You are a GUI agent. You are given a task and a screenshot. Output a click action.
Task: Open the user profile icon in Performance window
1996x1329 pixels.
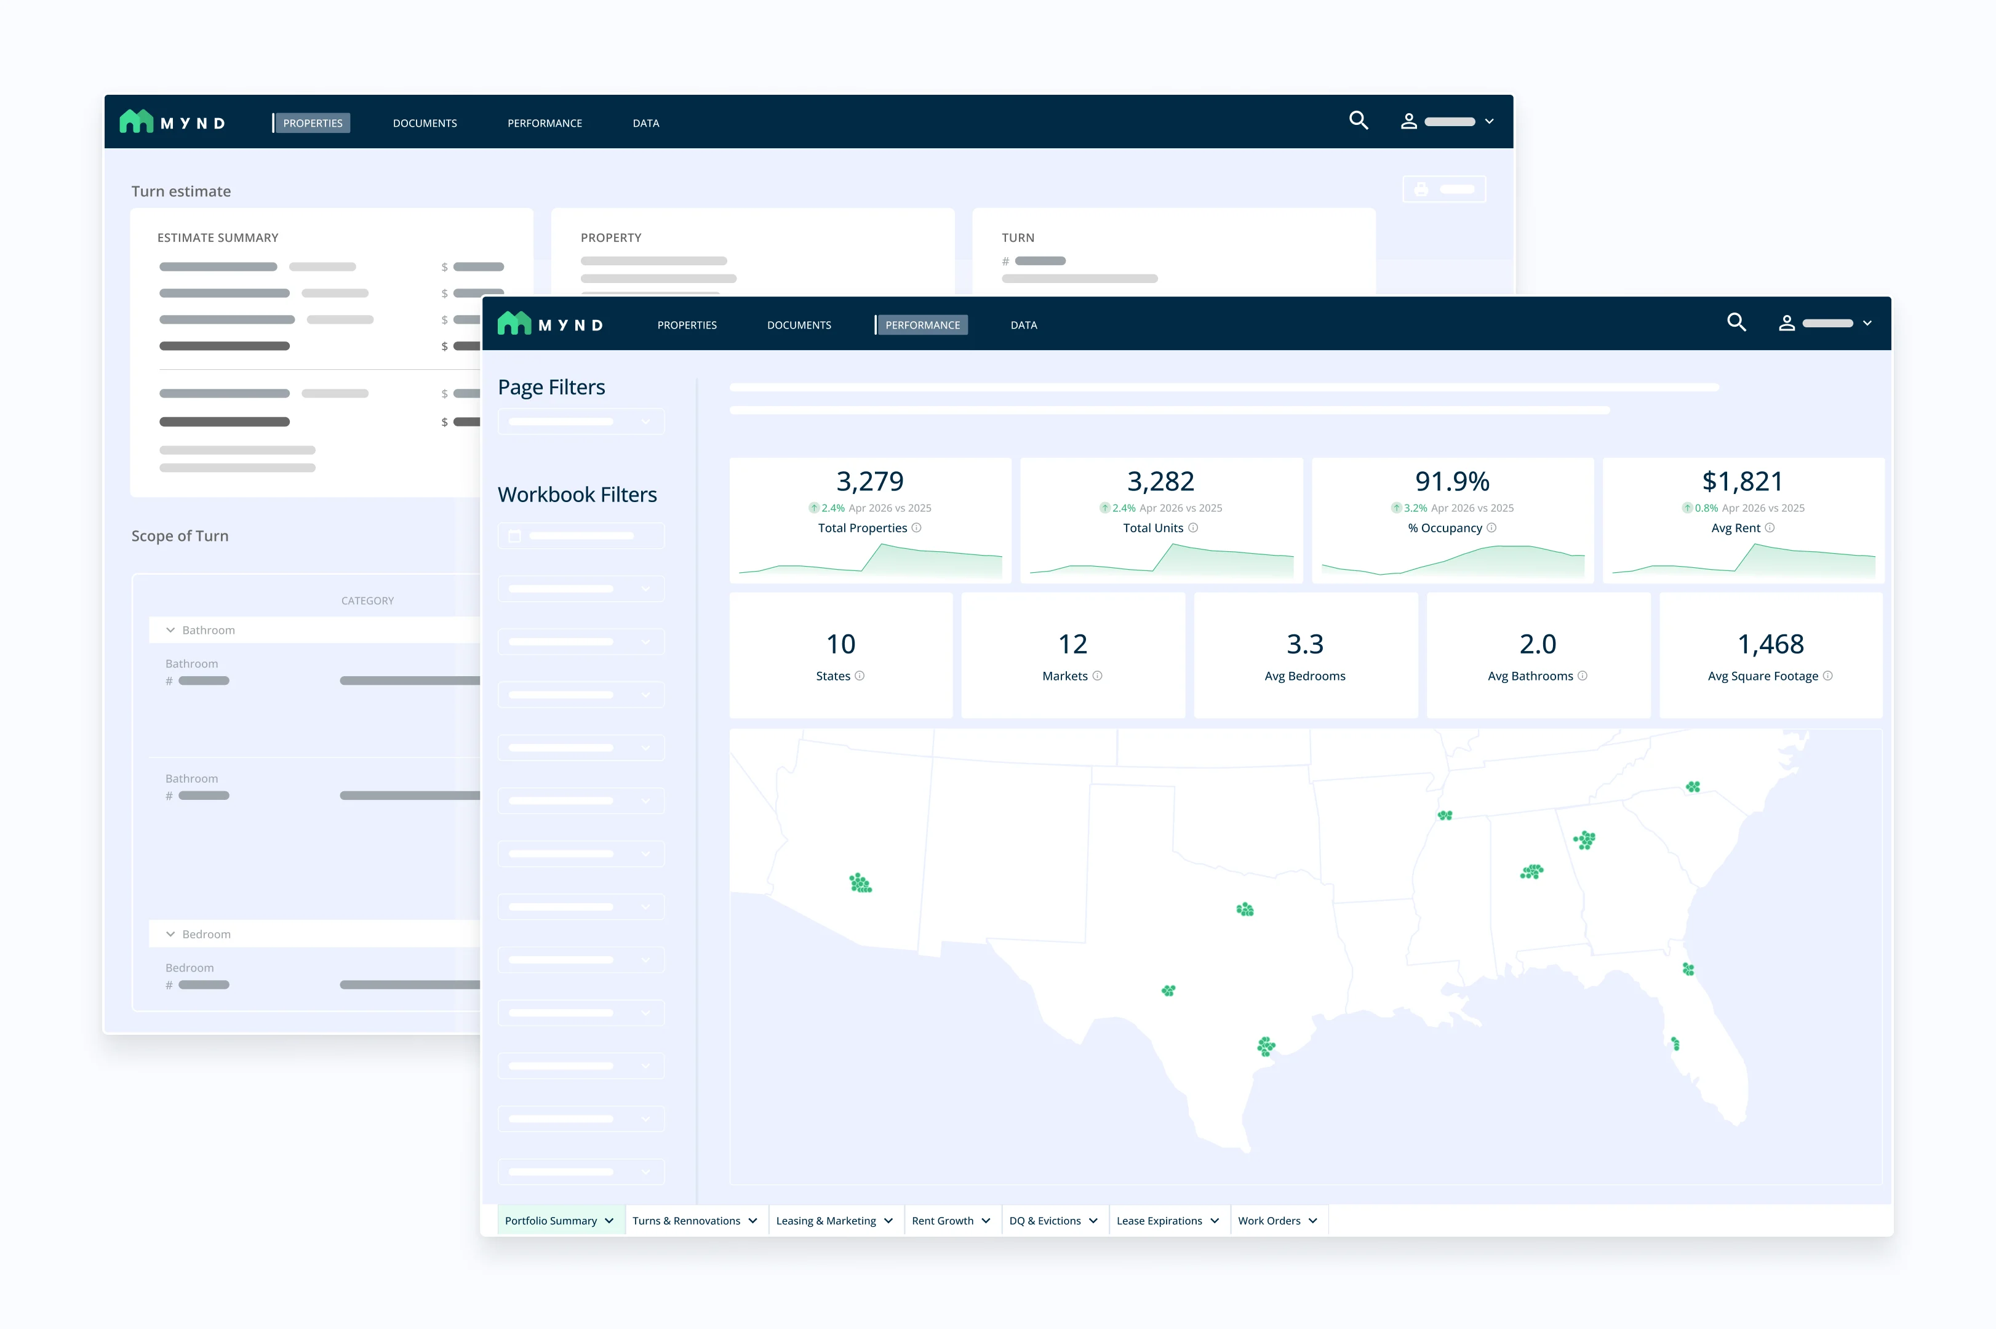(x=1787, y=323)
